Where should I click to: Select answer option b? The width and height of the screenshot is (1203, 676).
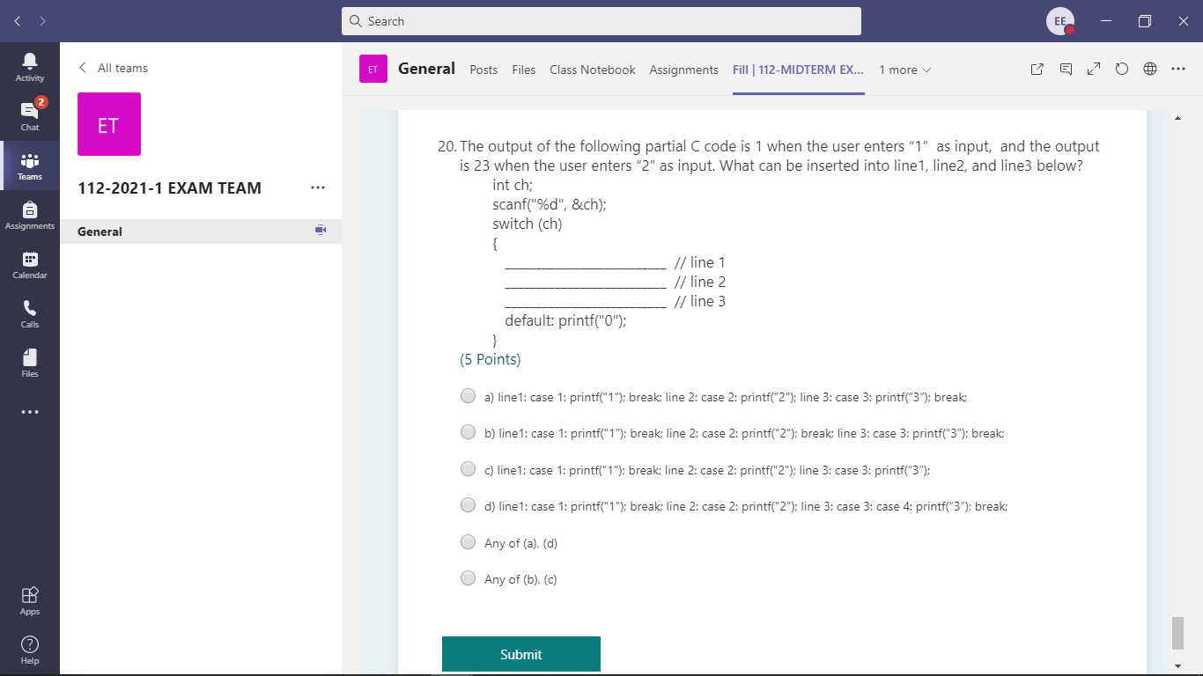click(x=468, y=431)
